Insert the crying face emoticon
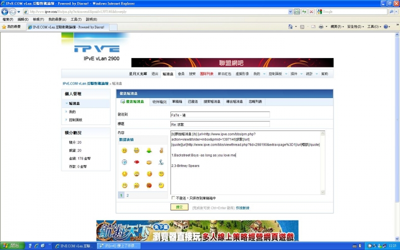Screen dimensions: 400x250 pyautogui.click(x=136, y=185)
